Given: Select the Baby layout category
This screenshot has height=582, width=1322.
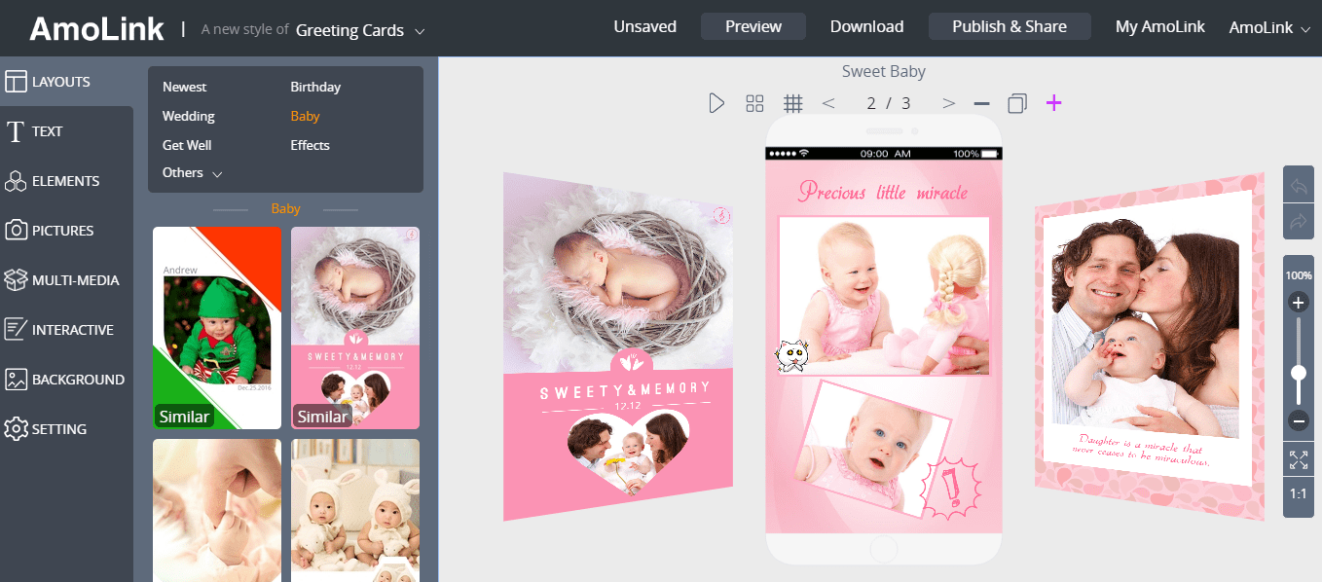Looking at the screenshot, I should 305,116.
